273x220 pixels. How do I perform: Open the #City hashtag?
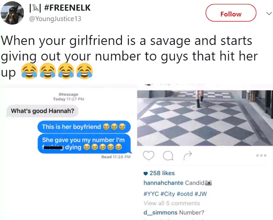pyautogui.click(x=167, y=194)
